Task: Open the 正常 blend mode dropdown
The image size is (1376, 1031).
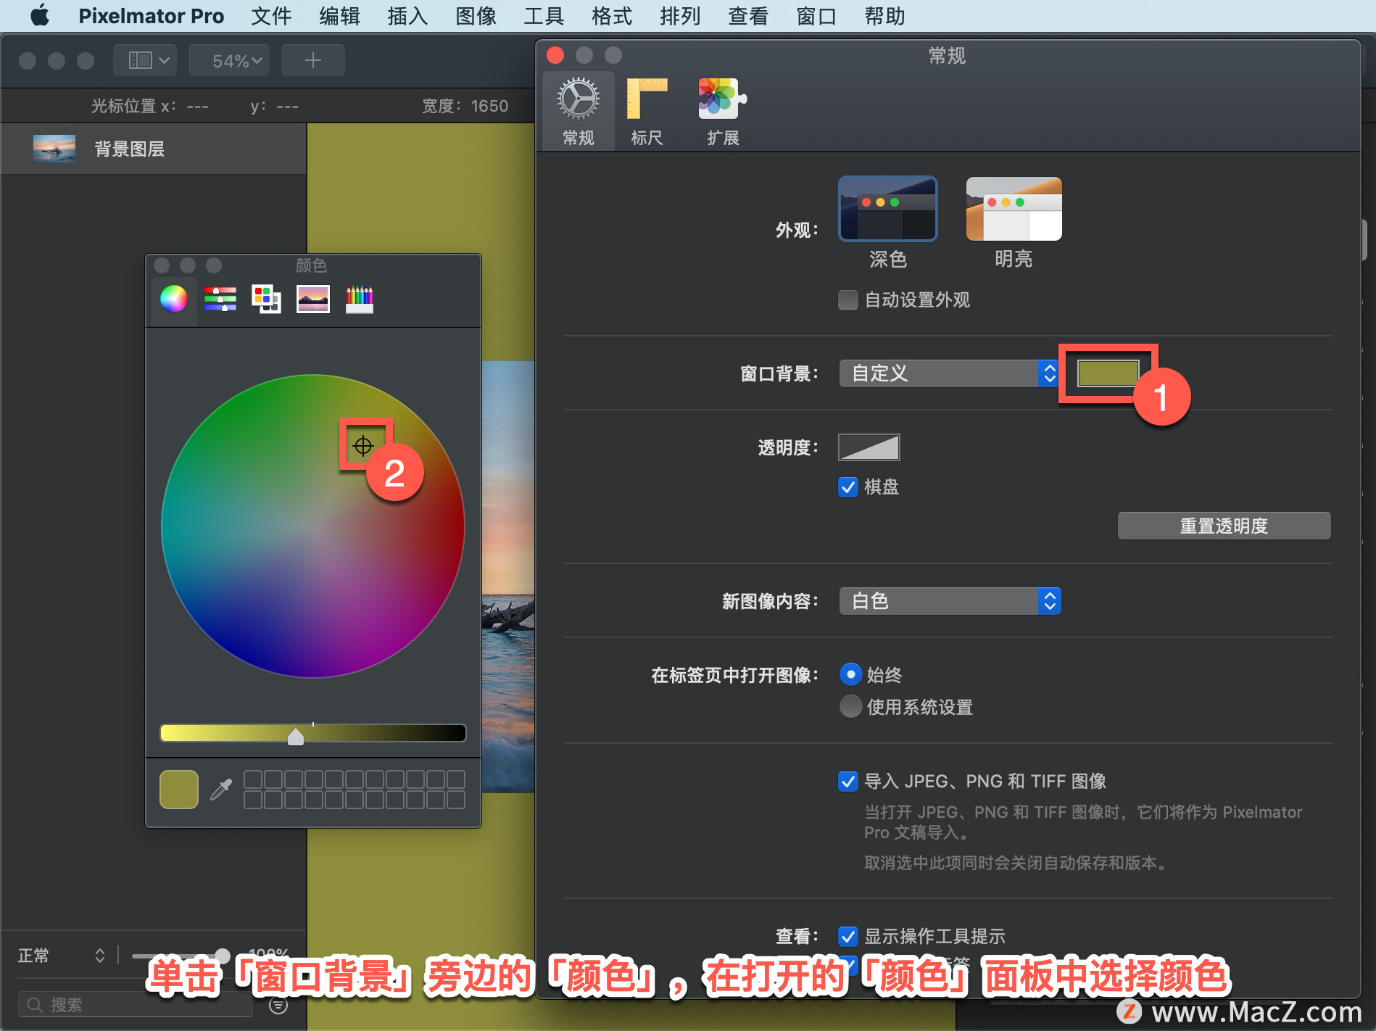Action: [61, 956]
